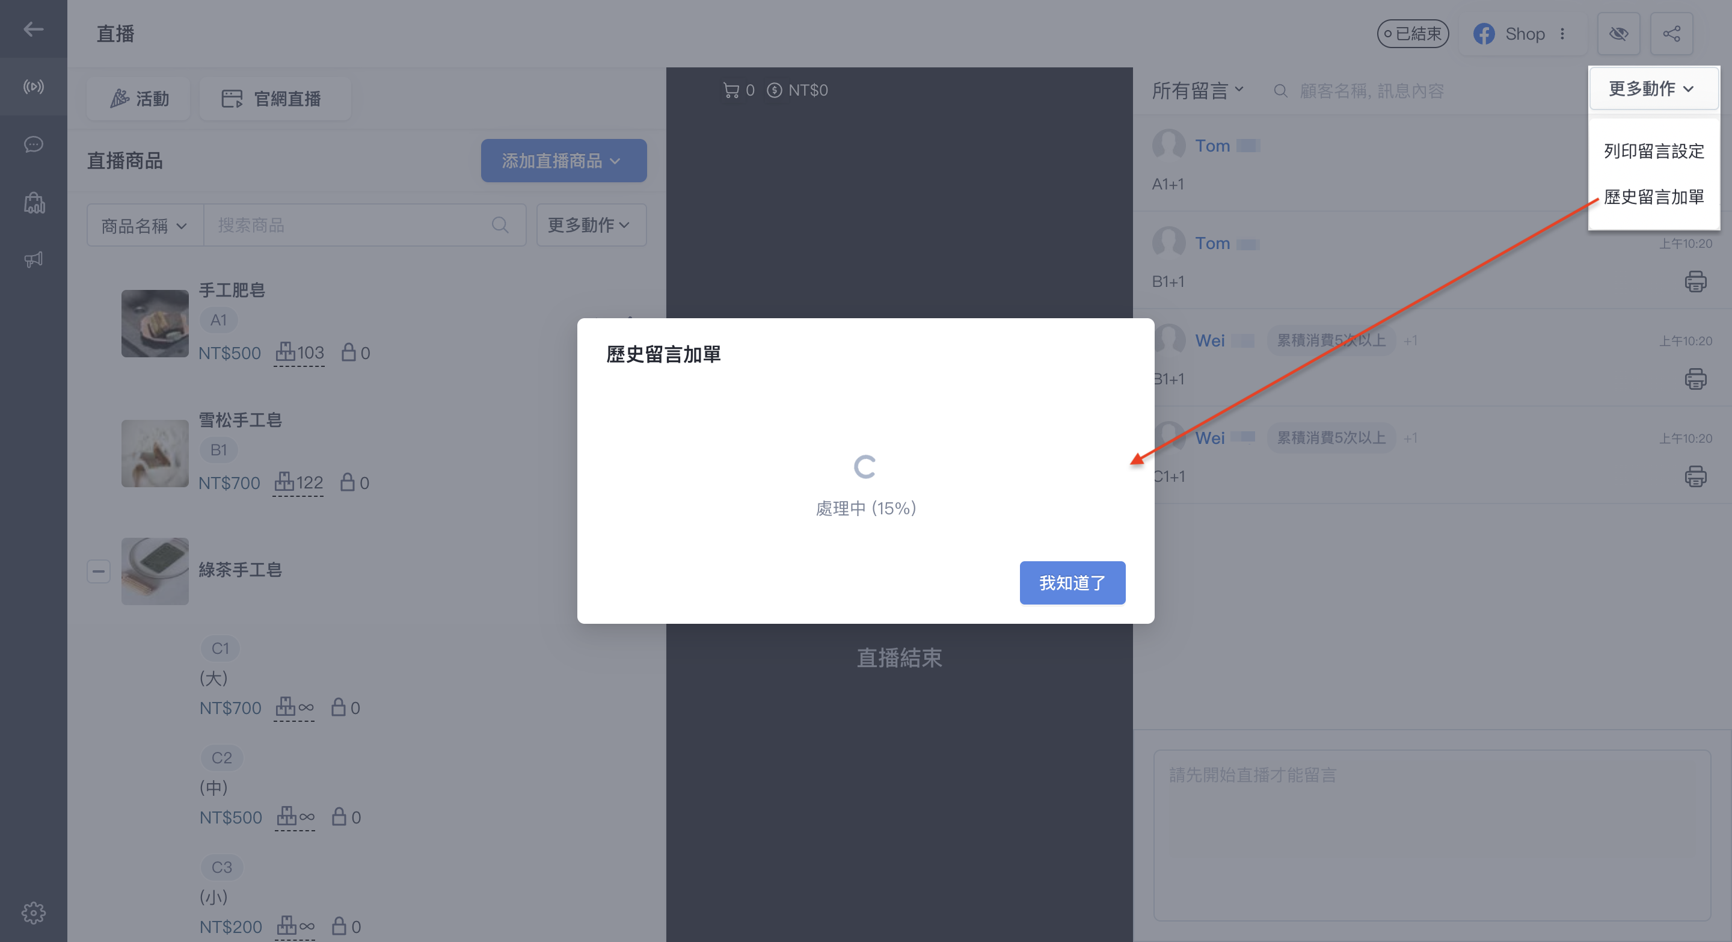Image resolution: width=1732 pixels, height=942 pixels.
Task: Click Tom's avatar on A1+1 comment
Action: (1168, 144)
